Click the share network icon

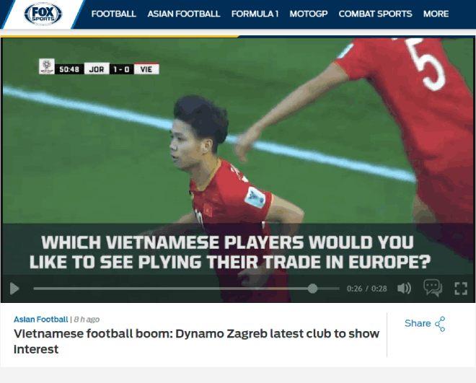click(x=440, y=324)
